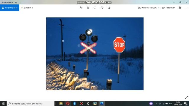Select the active Photos app taskbar icon
Screen dimensions: 189x106
click(x=102, y=103)
